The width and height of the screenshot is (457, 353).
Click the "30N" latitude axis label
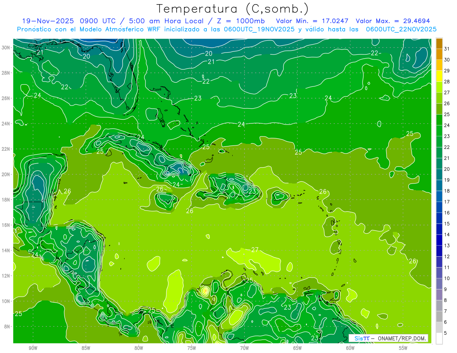pyautogui.click(x=6, y=48)
